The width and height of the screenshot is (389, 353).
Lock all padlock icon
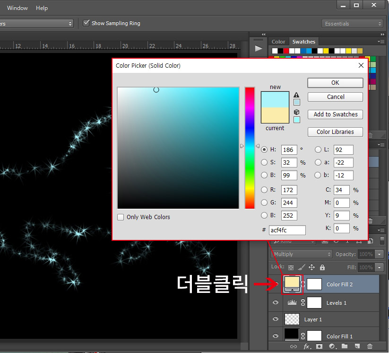coord(322,267)
